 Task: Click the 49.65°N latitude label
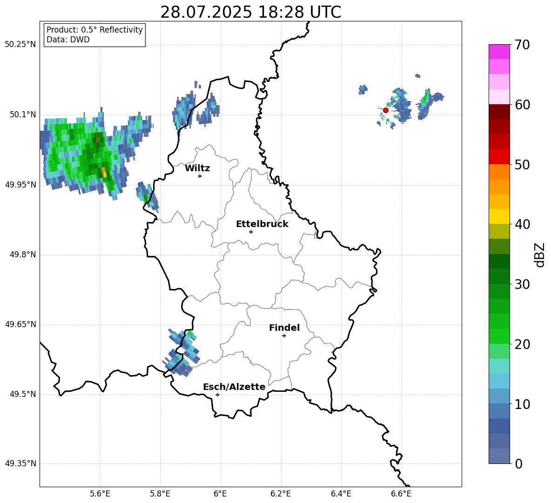pos(20,324)
